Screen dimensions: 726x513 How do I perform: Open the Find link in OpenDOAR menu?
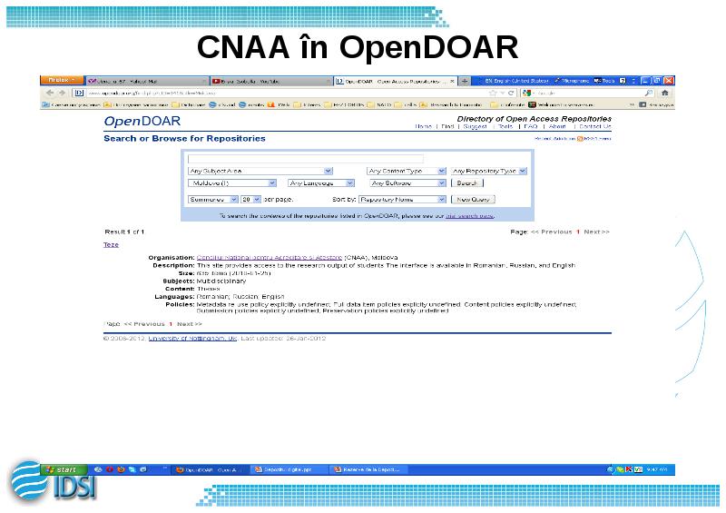point(447,126)
